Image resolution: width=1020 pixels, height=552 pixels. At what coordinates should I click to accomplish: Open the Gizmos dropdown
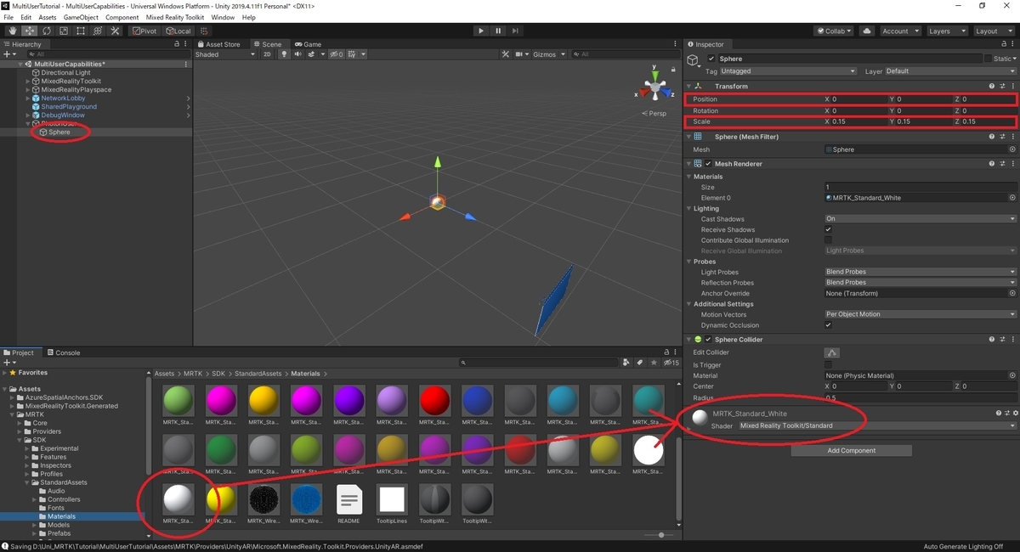point(547,54)
